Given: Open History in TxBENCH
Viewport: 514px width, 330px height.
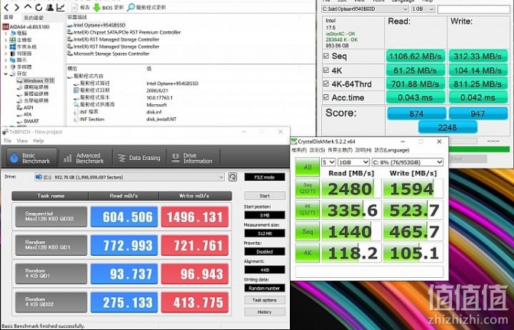Looking at the screenshot, I should 265,312.
